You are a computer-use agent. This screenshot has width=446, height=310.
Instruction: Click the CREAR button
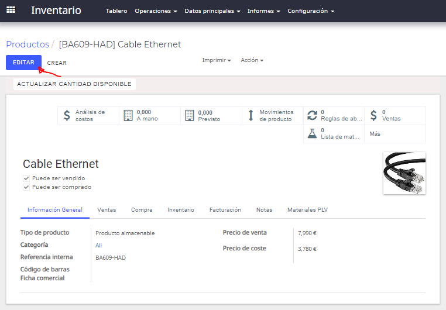pyautogui.click(x=57, y=63)
